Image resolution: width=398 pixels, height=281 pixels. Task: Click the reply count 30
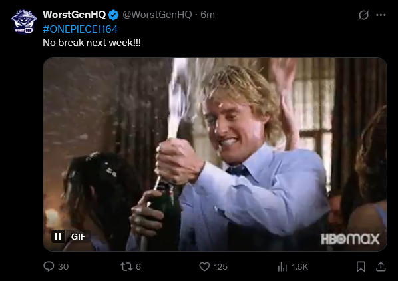[63, 267]
